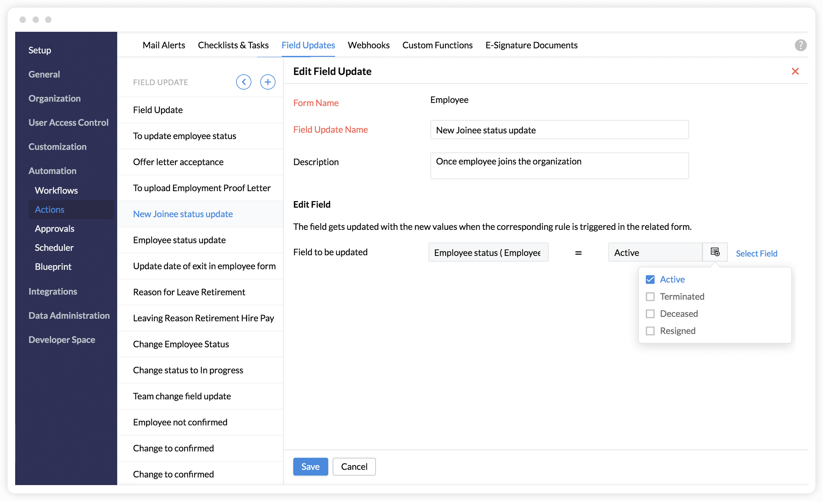Select 'To update employee status' item
The image size is (823, 501).
click(x=200, y=136)
